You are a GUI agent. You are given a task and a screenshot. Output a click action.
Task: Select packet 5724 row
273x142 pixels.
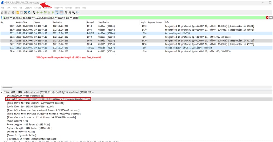click(137, 51)
